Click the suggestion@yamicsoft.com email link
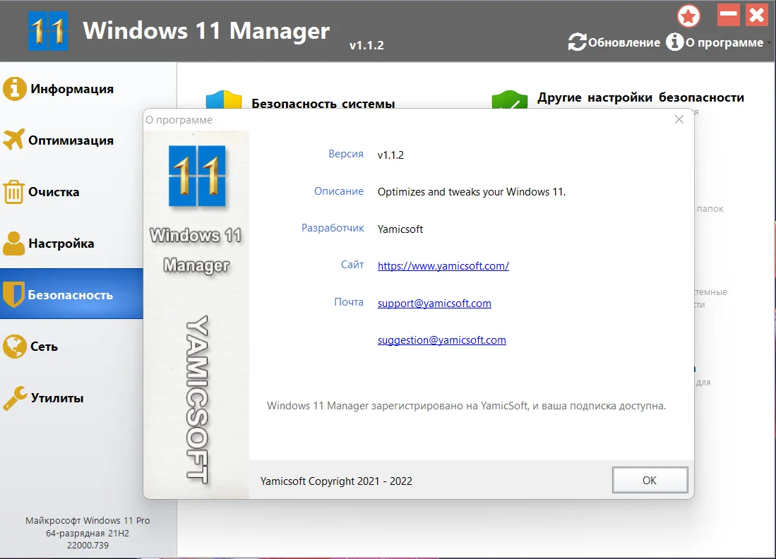Image resolution: width=776 pixels, height=559 pixels. pyautogui.click(x=441, y=340)
